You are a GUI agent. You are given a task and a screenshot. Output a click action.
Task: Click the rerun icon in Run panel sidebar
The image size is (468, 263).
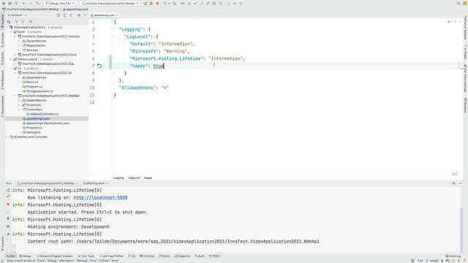tap(8, 190)
